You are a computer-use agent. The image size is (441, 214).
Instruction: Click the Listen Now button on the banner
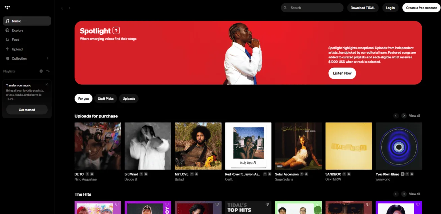(x=342, y=73)
